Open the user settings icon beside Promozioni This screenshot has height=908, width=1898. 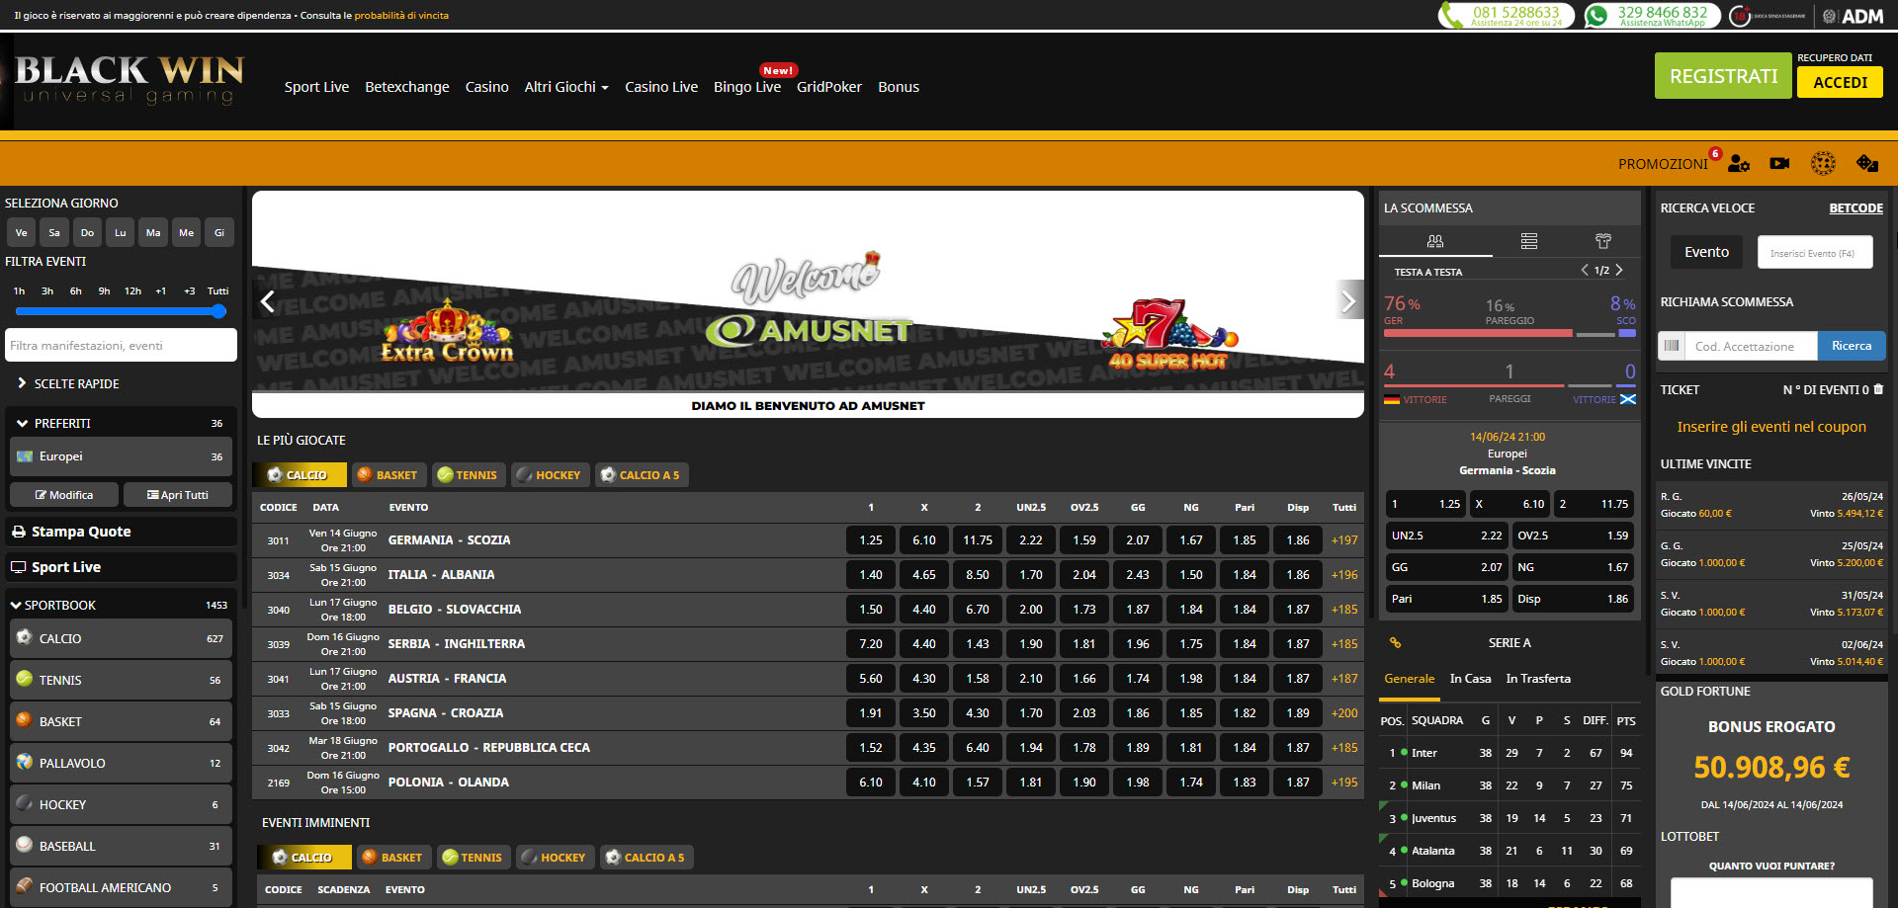(1739, 164)
